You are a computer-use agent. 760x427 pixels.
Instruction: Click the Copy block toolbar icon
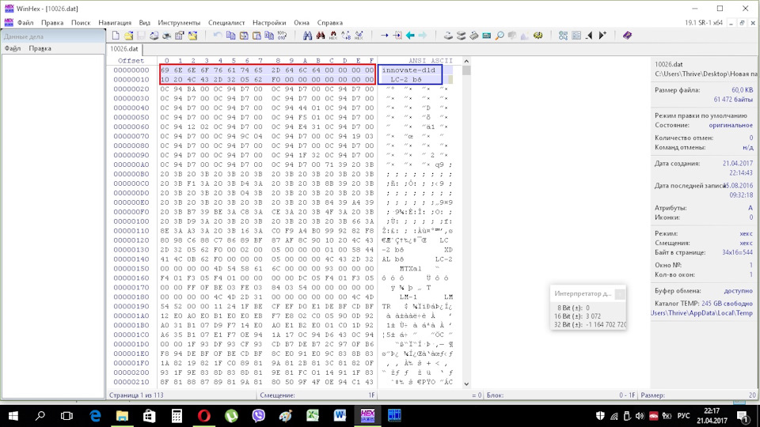[x=230, y=36]
